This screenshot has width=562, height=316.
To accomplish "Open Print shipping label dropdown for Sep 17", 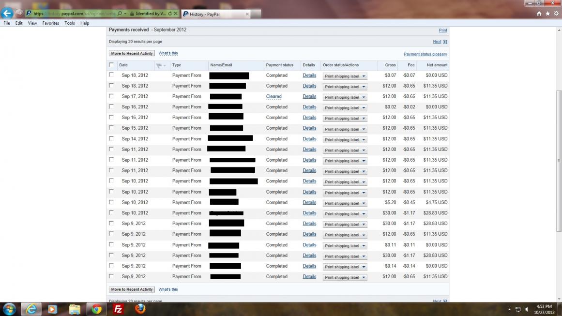I will pyautogui.click(x=345, y=97).
